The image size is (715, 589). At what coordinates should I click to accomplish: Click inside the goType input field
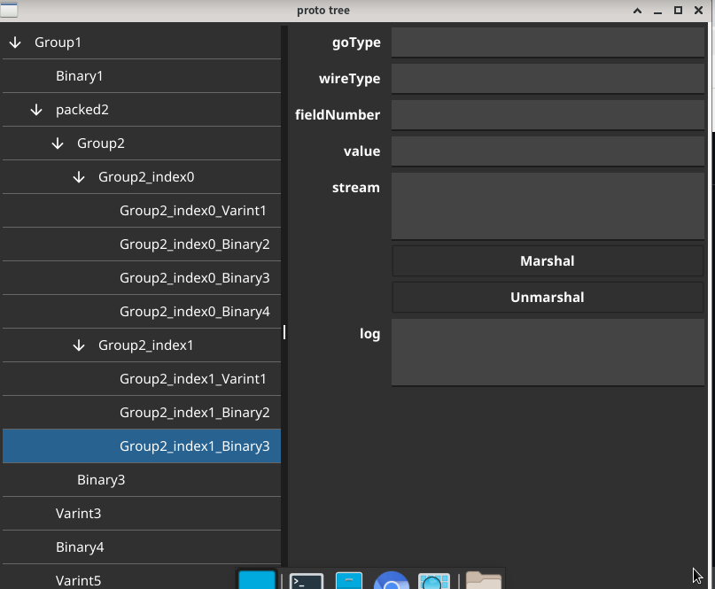pos(547,42)
